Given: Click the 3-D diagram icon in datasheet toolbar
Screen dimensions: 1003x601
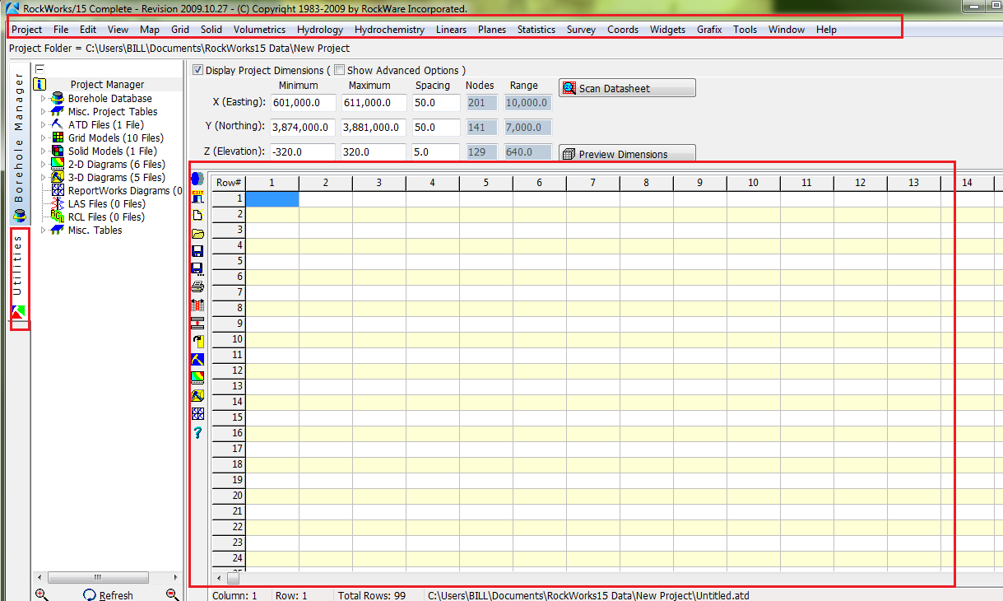Looking at the screenshot, I should (x=197, y=395).
